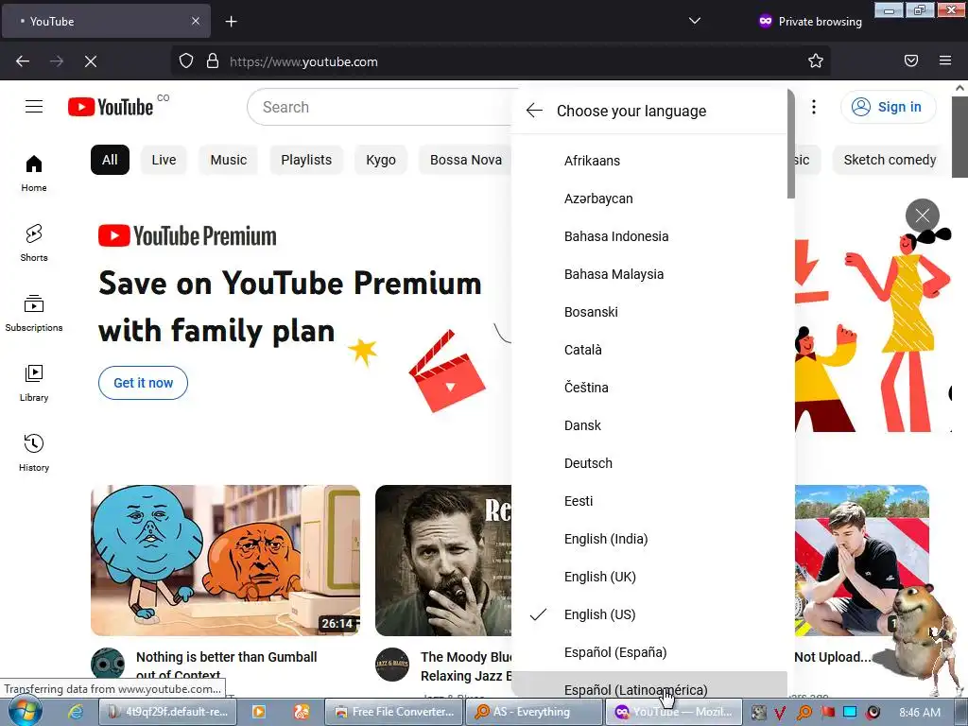The height and width of the screenshot is (726, 968).
Task: Select the Sketch comedy chip
Action: (x=889, y=160)
